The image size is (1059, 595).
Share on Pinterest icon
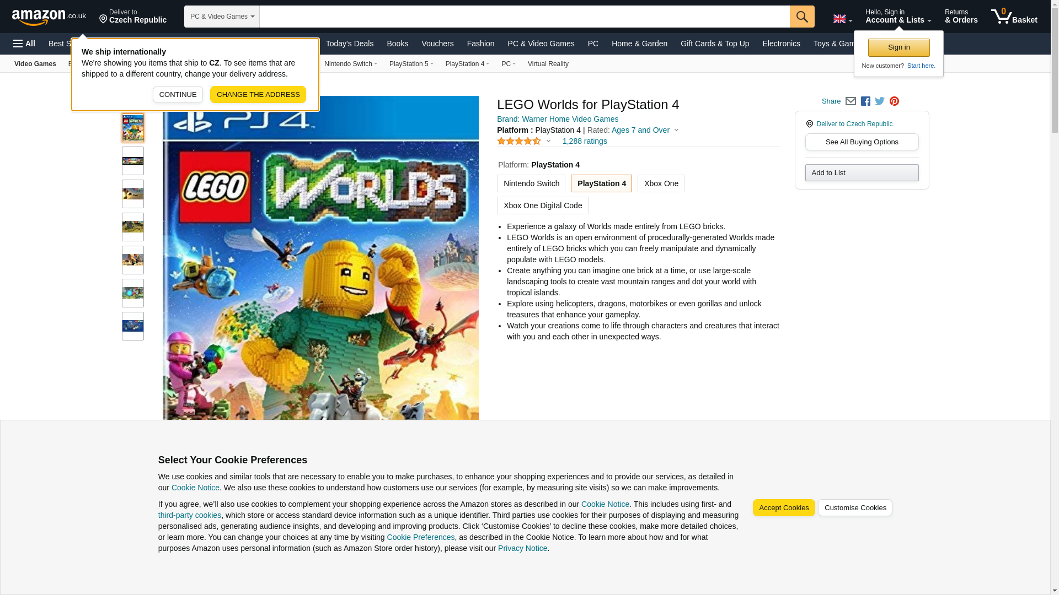click(894, 101)
